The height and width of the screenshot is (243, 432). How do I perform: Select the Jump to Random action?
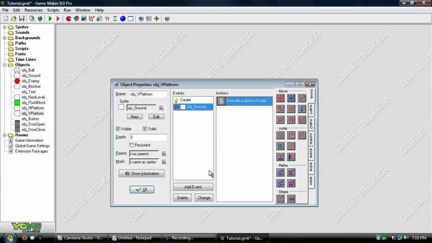pos(302,135)
